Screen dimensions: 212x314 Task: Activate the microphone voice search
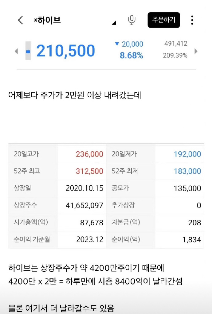[x=131, y=20]
